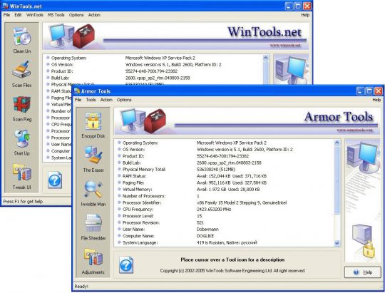The height and width of the screenshot is (293, 385).
Task: Click scroll down arrow in Armor Tools info list
Action: tap(337, 243)
